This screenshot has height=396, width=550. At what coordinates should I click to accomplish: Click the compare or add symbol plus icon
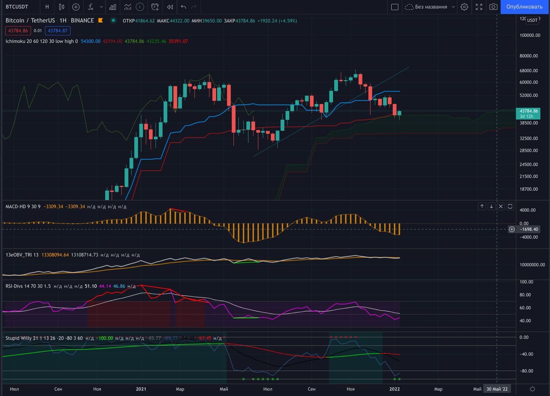[x=76, y=7]
